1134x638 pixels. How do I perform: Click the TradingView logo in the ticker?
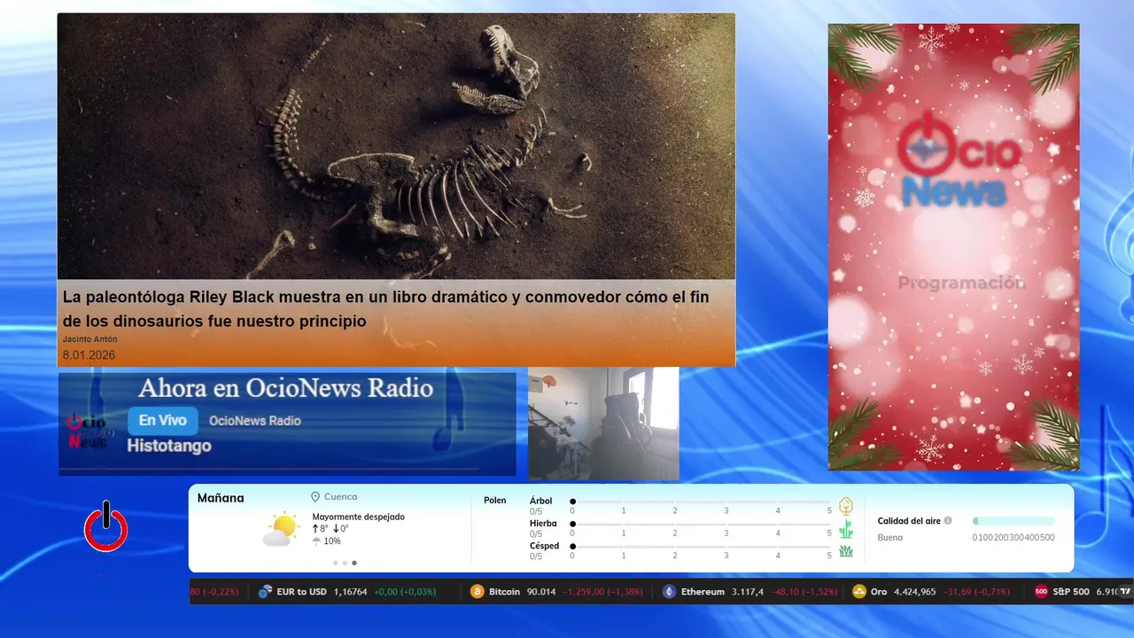click(x=1124, y=590)
